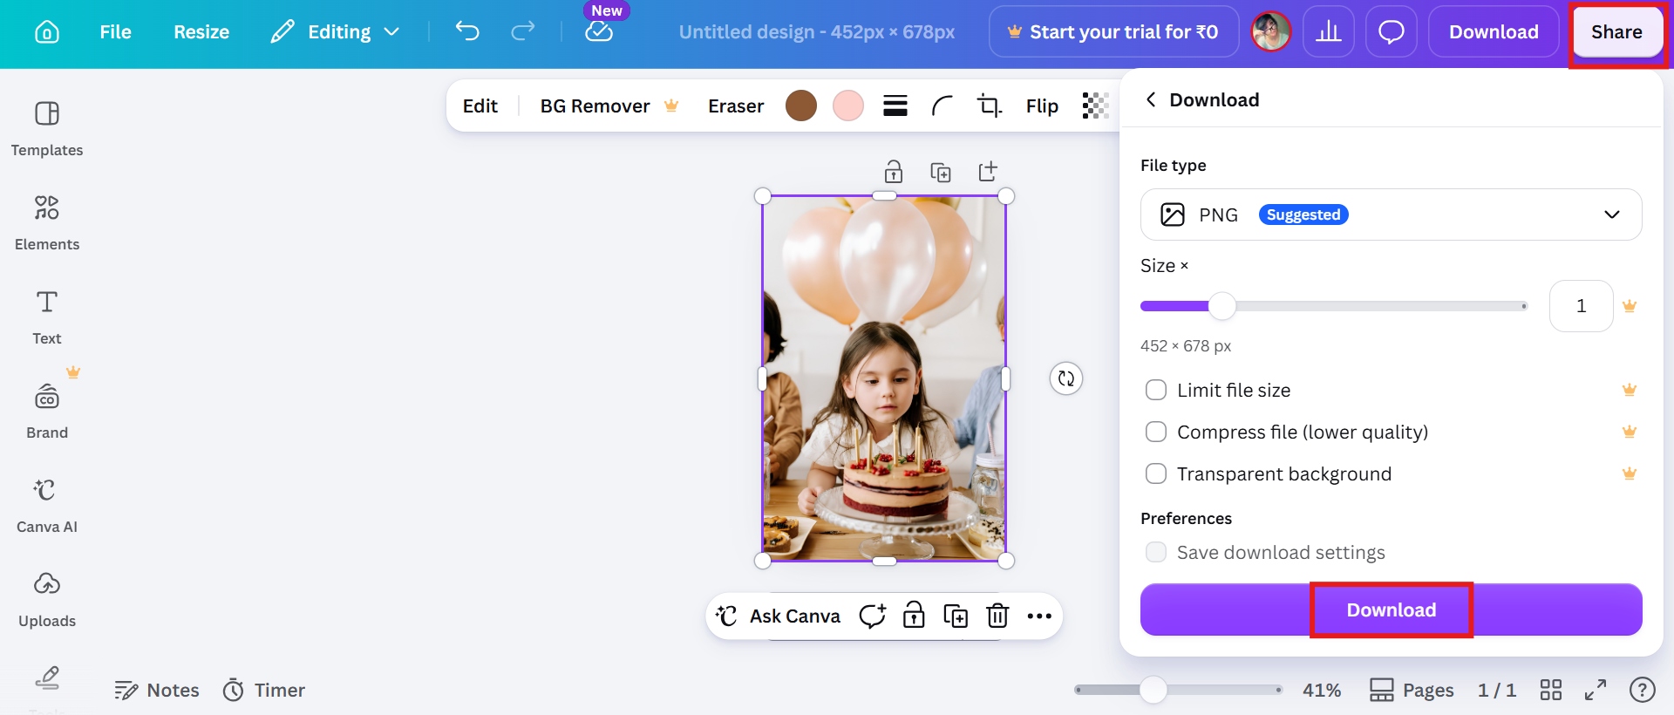Expand the PNG file type dropdown
Screen dimensions: 1674x715
[1391, 214]
